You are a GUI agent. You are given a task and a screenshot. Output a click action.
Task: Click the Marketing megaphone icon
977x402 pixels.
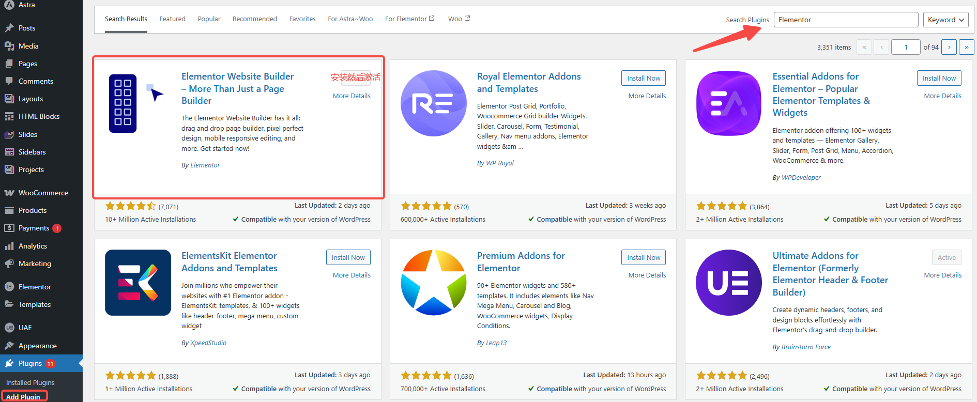click(x=9, y=264)
